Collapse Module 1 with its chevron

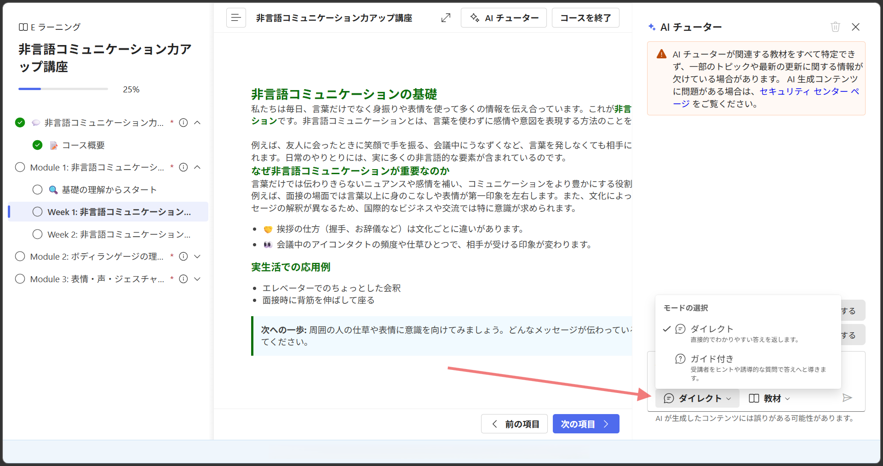tap(197, 167)
